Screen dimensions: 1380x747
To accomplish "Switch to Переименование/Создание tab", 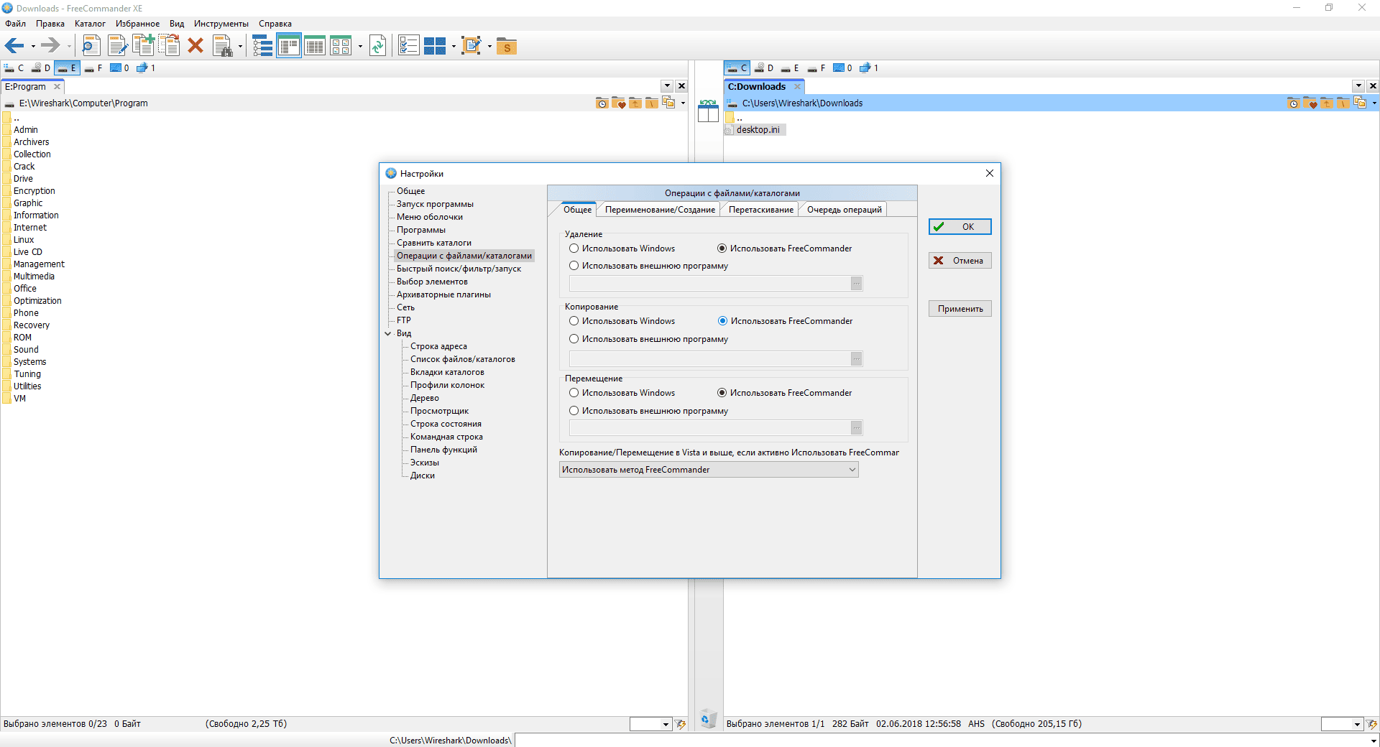I will point(660,210).
